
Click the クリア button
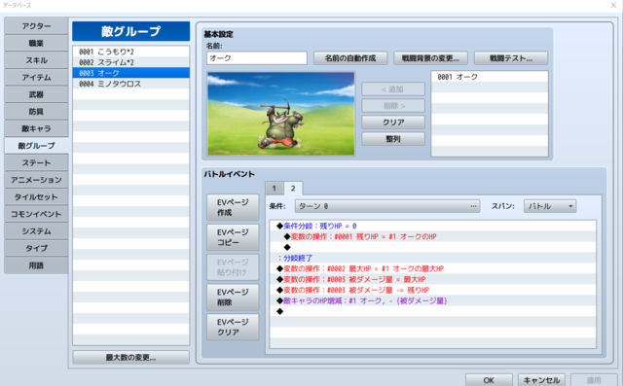coord(393,123)
